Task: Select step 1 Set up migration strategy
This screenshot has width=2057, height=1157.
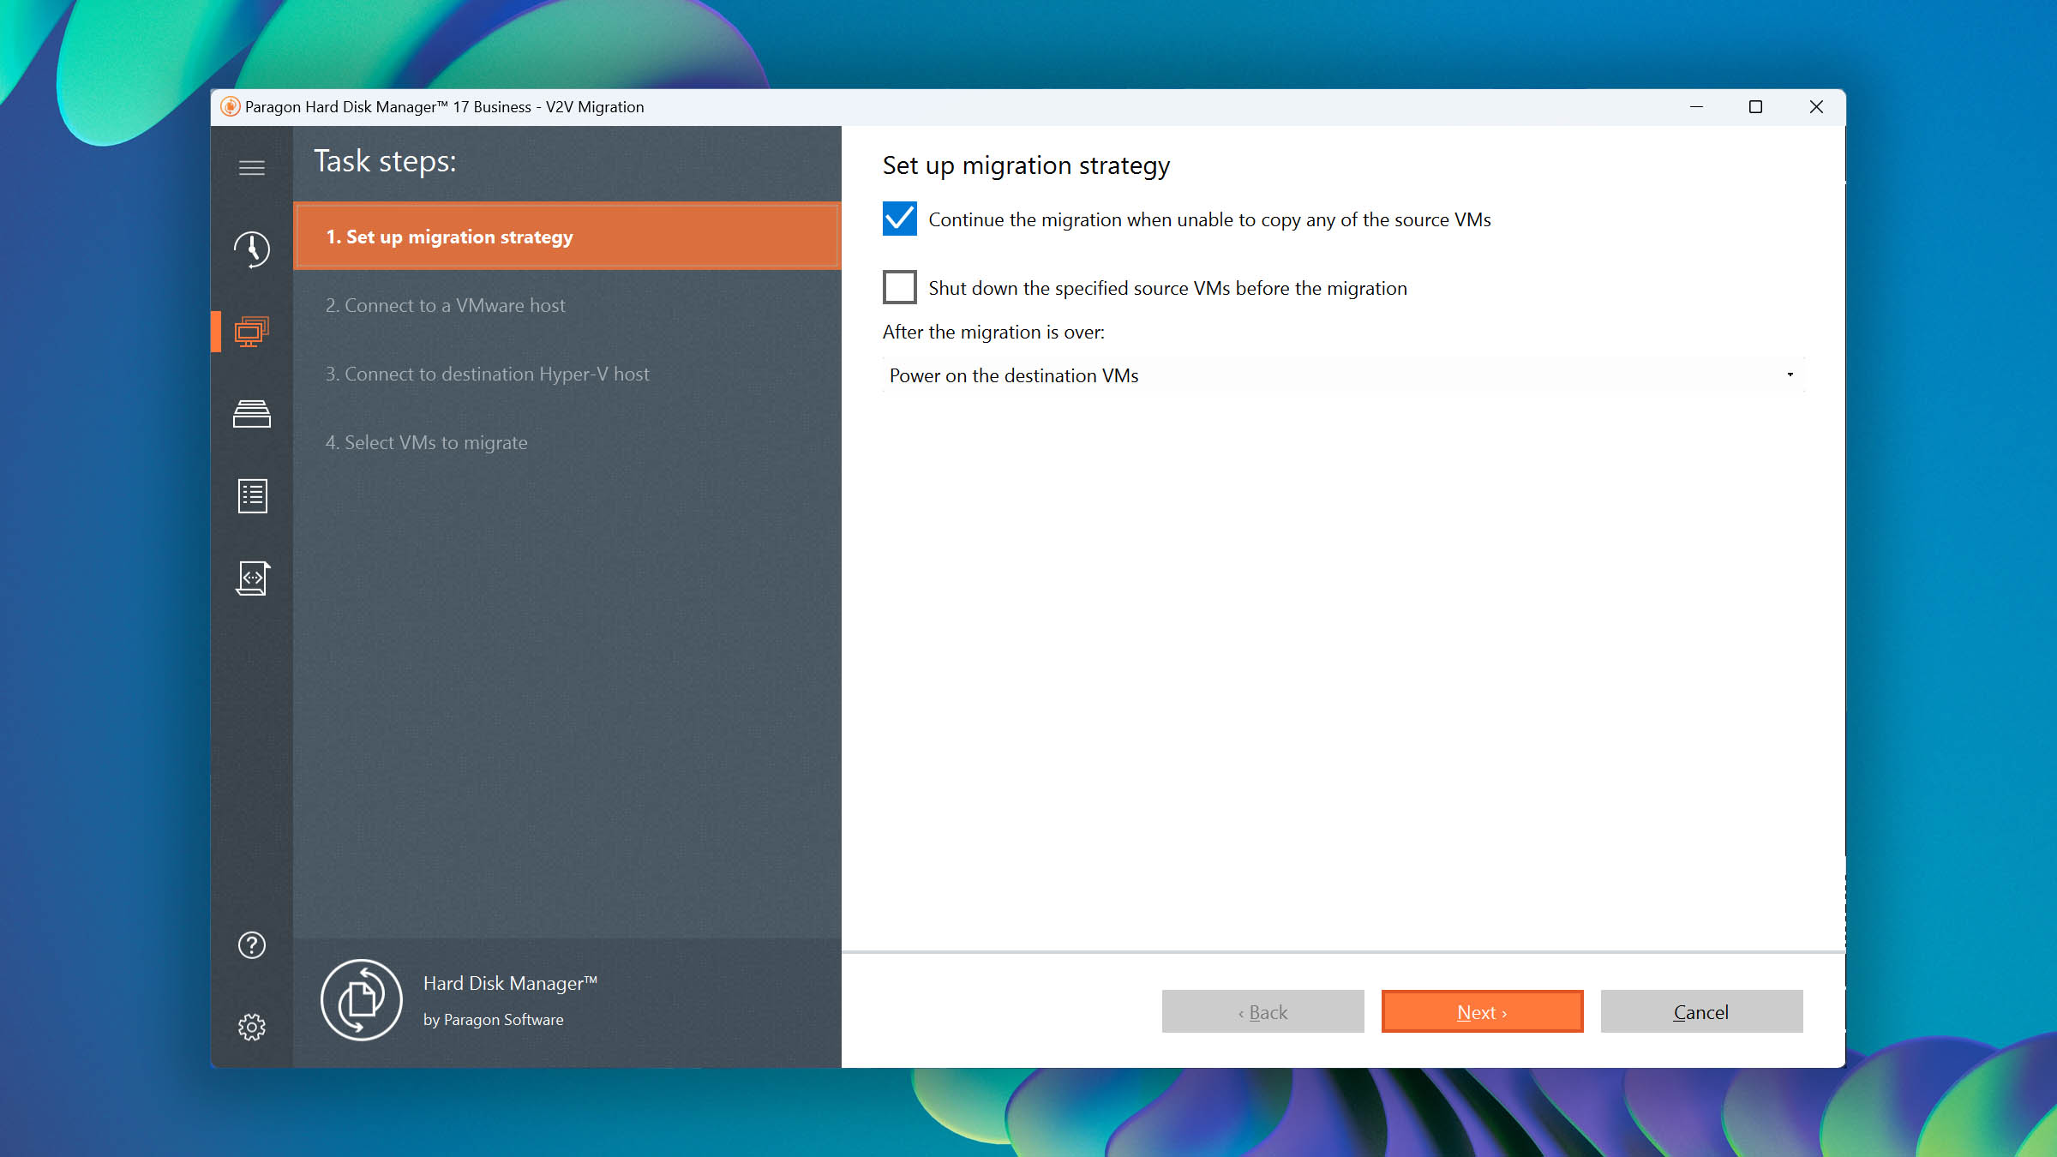Action: coord(567,237)
